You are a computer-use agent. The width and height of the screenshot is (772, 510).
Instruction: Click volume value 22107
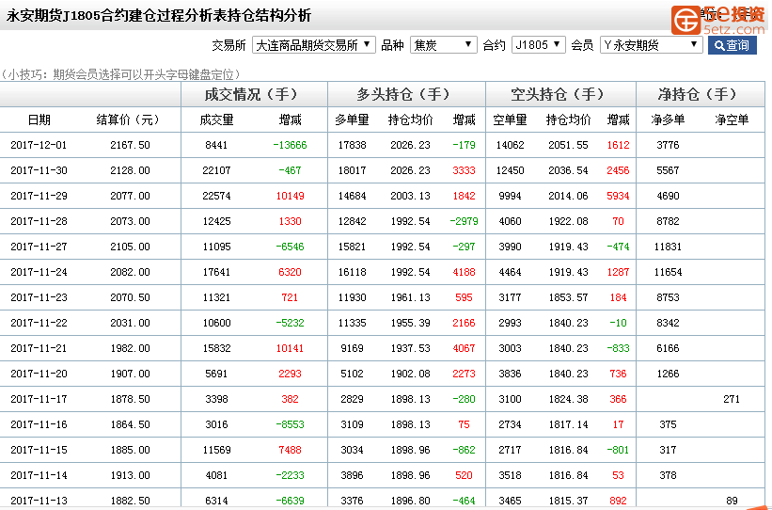[216, 170]
